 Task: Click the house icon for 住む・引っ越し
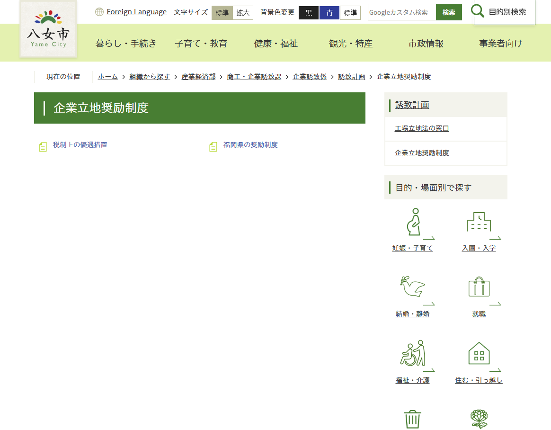pos(479,353)
